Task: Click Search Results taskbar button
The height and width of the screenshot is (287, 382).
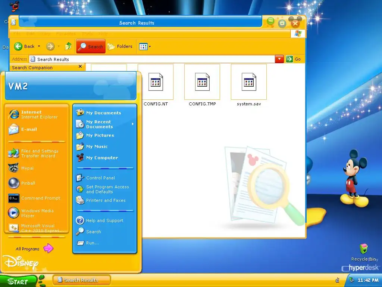Action: coord(82,280)
